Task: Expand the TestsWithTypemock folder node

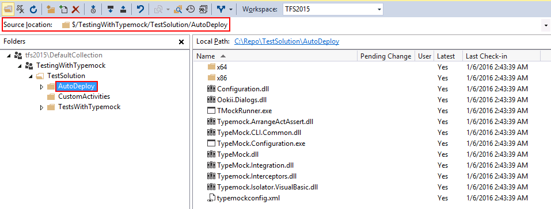Action: [42, 107]
